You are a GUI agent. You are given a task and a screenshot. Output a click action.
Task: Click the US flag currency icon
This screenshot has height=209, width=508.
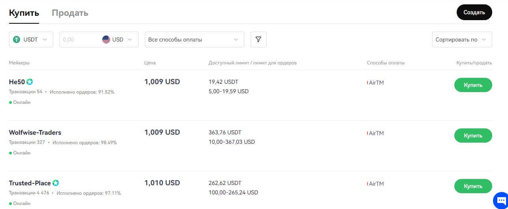pyautogui.click(x=106, y=40)
